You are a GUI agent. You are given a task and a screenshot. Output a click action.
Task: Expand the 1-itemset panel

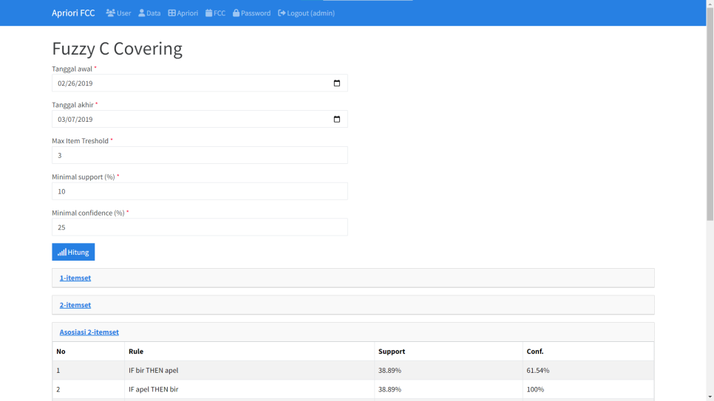75,278
